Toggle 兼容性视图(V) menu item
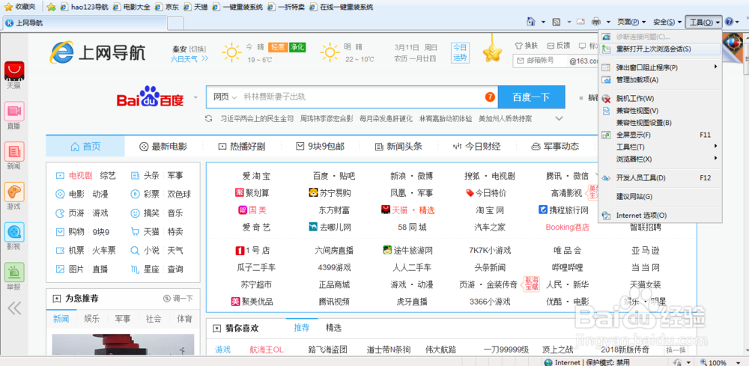The height and width of the screenshot is (366, 749). pos(660,110)
